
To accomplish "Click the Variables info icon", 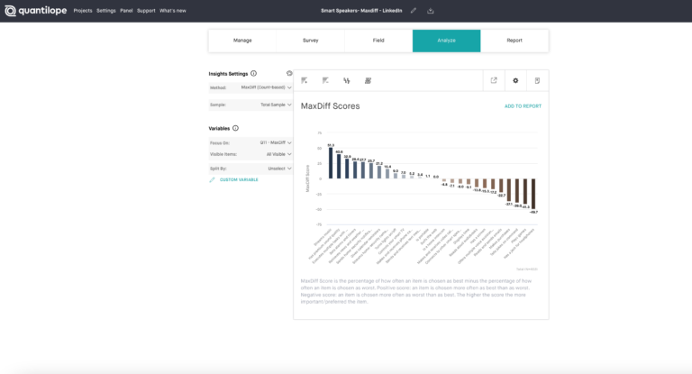I will click(x=236, y=128).
